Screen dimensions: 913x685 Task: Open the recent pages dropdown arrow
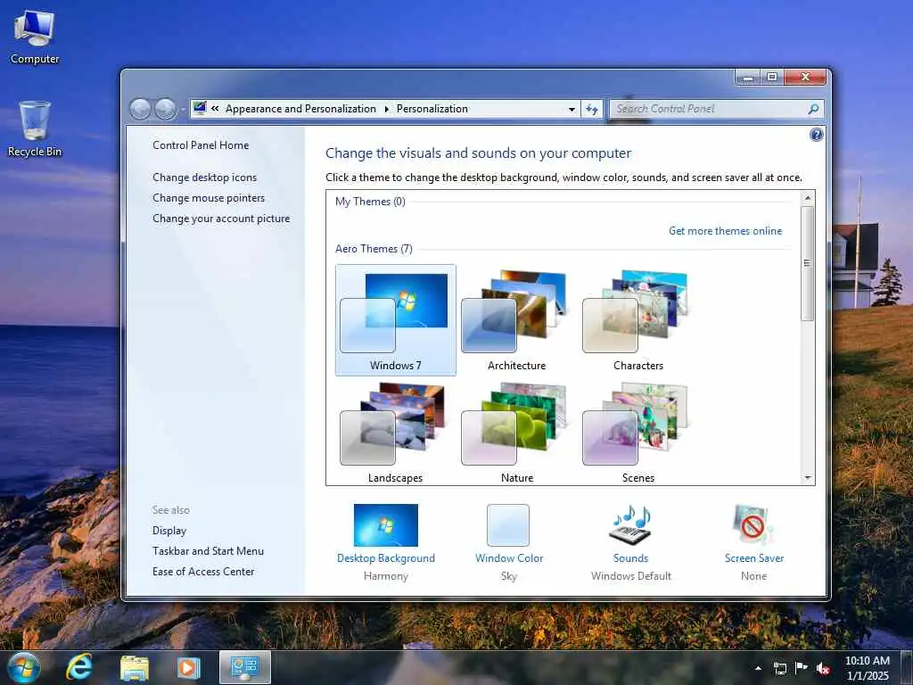tap(182, 109)
